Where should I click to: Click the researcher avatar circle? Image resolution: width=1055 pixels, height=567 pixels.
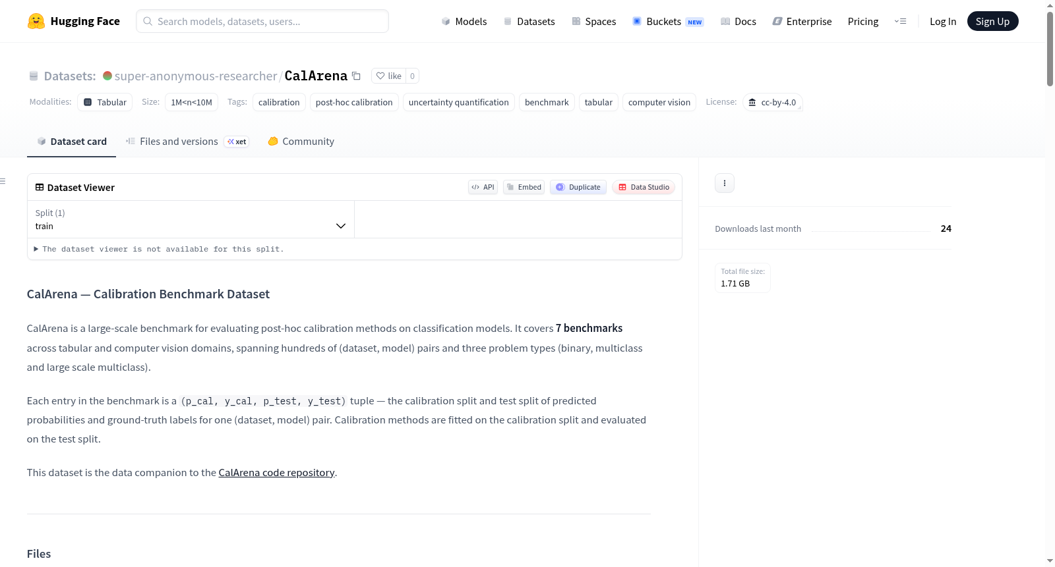107,76
